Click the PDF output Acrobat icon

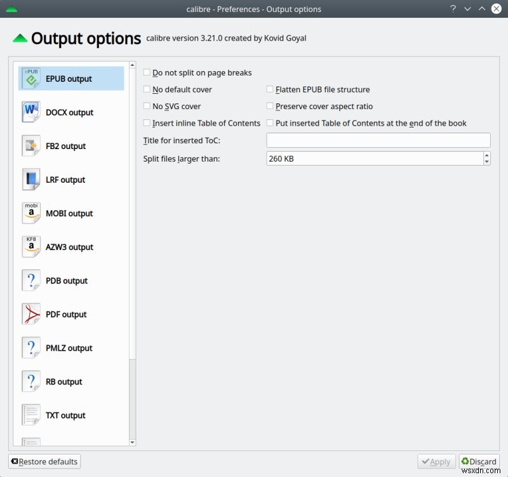pos(31,314)
